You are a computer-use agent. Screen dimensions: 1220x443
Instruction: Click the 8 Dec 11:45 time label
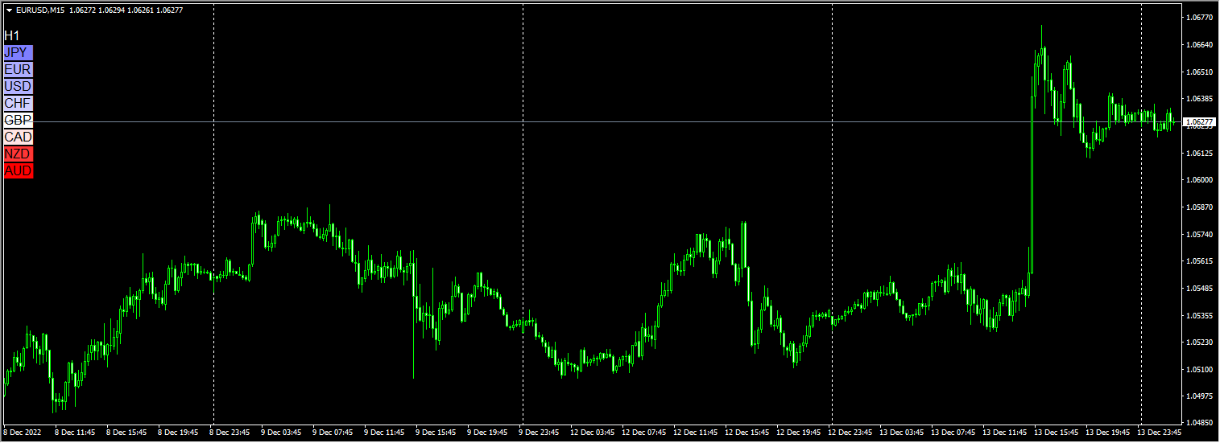[x=75, y=433]
